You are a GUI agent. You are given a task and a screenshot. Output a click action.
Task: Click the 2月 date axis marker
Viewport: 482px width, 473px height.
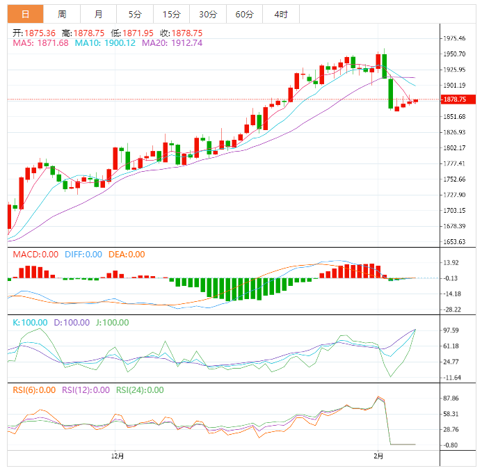point(378,456)
